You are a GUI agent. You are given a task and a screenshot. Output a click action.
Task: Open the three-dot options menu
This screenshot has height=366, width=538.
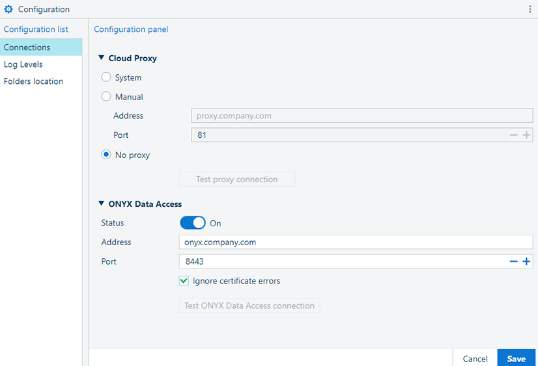coord(530,10)
